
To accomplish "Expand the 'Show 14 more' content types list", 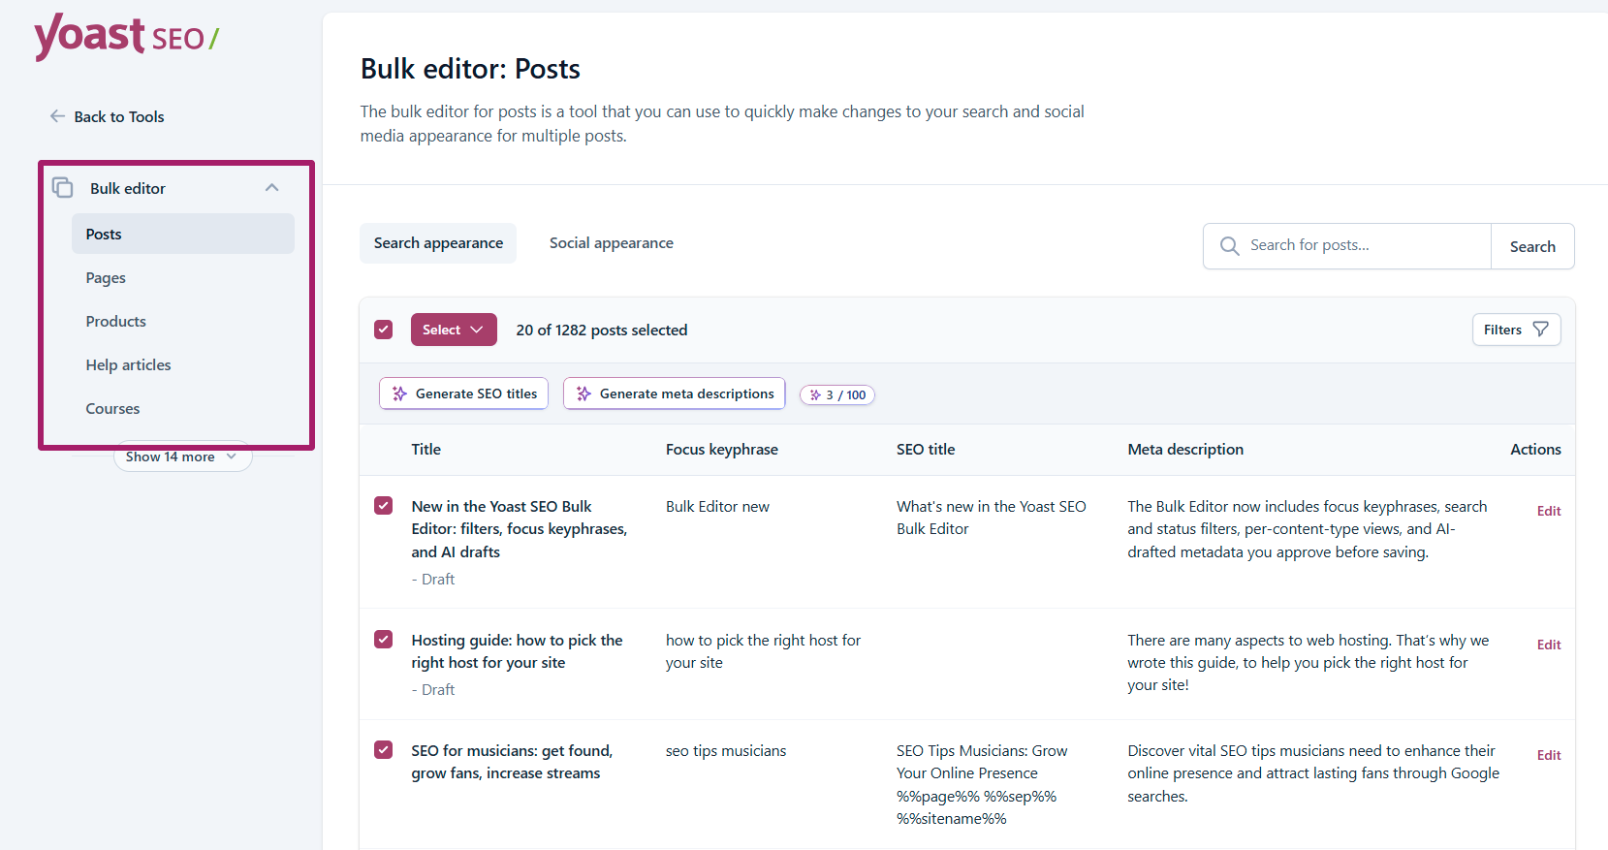I will 182,456.
